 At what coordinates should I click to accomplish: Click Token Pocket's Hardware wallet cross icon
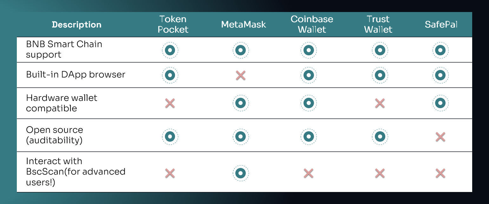click(170, 103)
